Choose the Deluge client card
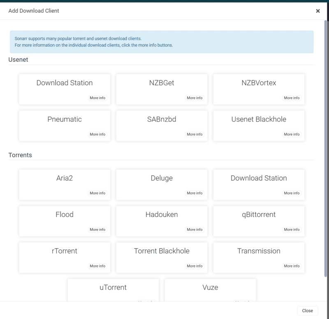Image resolution: width=329 pixels, height=319 pixels. coord(162,184)
